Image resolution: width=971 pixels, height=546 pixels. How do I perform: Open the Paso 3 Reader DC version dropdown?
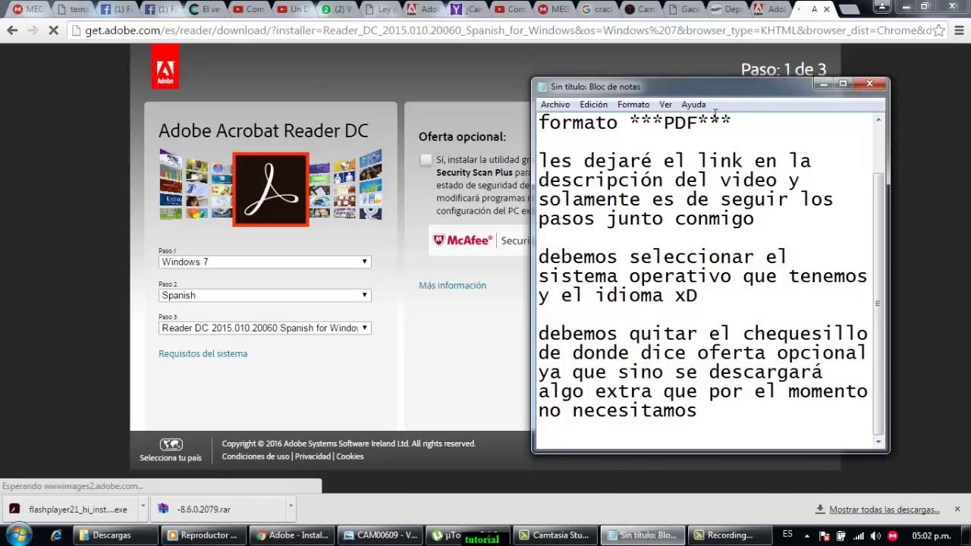click(x=265, y=328)
